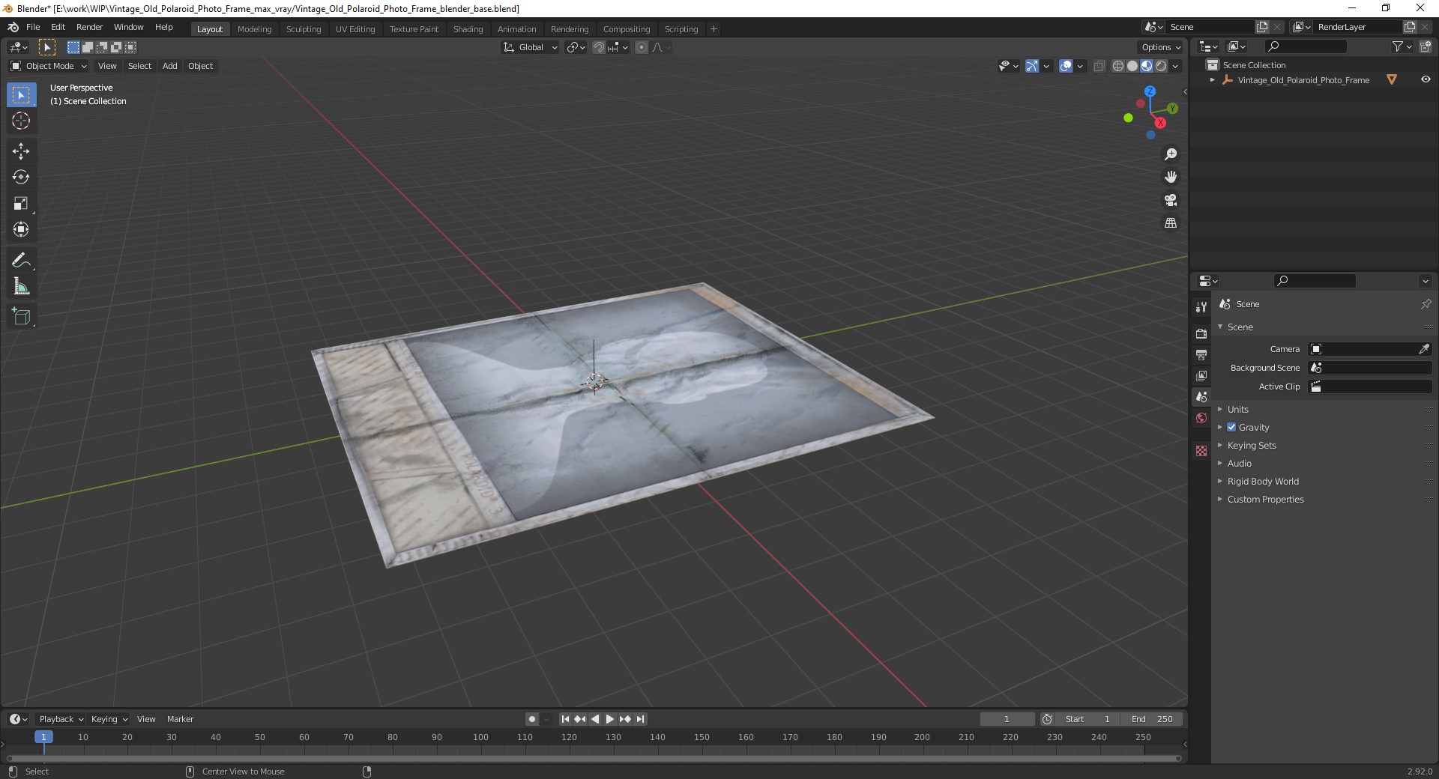Click the blue playhead at frame 1
This screenshot has width=1439, height=779.
click(x=43, y=737)
